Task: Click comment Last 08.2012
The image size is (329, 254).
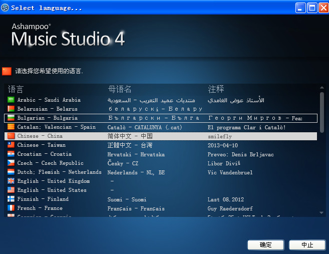Action: coord(226,199)
